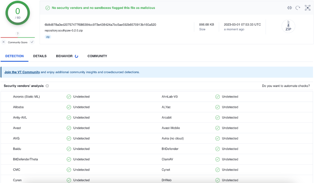314x183 pixels.
Task: Click the Antiy-AVL vendor name
Action: coord(20,118)
